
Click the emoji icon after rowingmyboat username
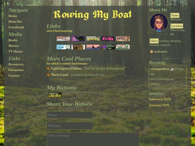click(172, 69)
